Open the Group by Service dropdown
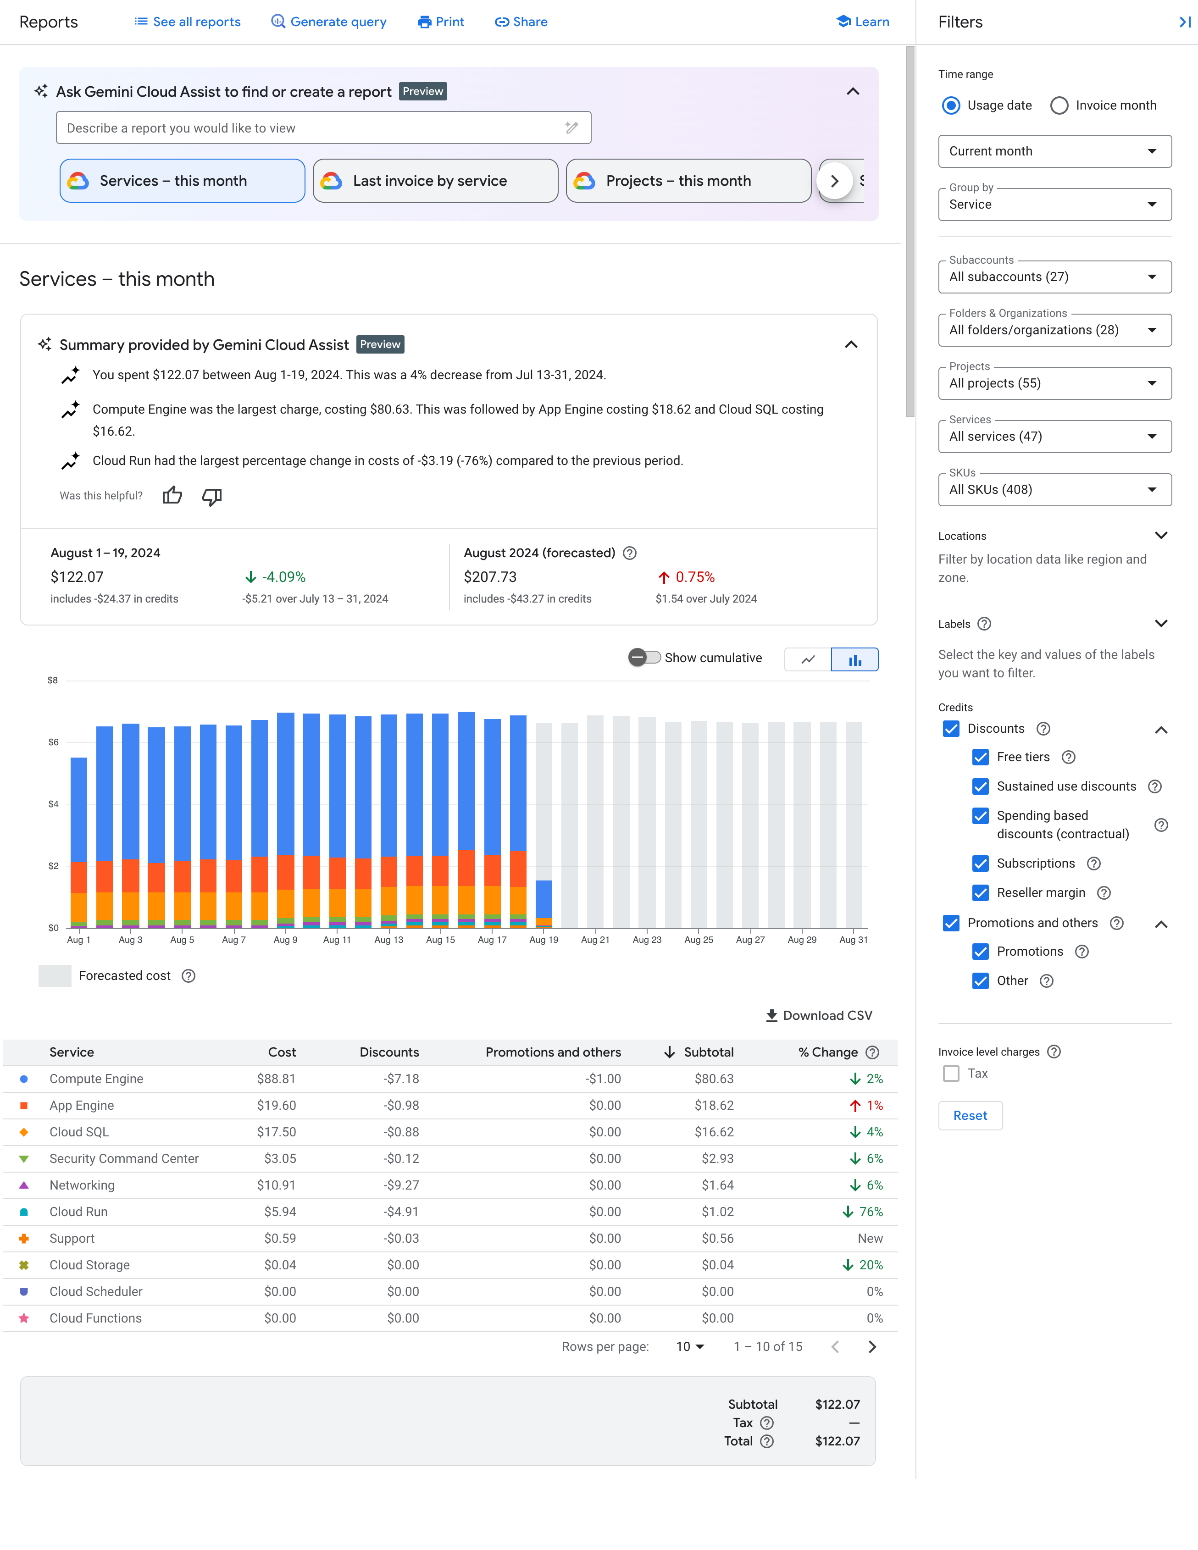The width and height of the screenshot is (1198, 1550). click(x=1054, y=204)
